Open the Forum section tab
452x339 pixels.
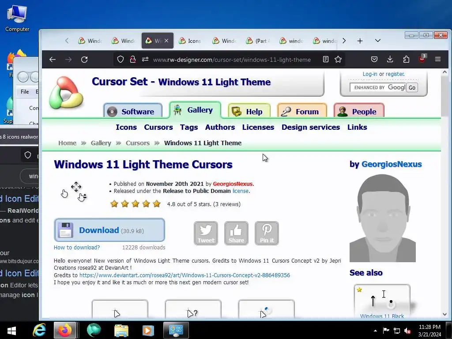click(302, 111)
